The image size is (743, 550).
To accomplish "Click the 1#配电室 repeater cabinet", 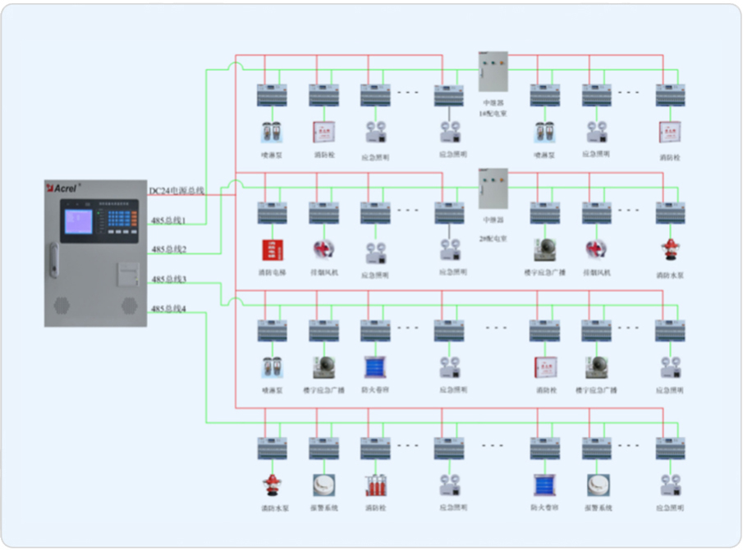I will pyautogui.click(x=493, y=72).
